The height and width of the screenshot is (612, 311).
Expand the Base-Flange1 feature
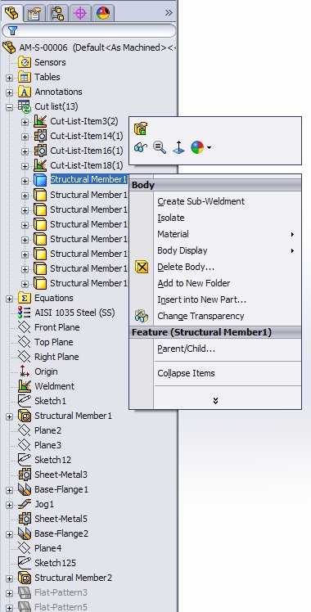point(9,490)
